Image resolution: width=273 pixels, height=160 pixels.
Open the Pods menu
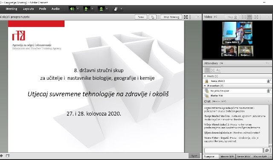click(x=43, y=9)
